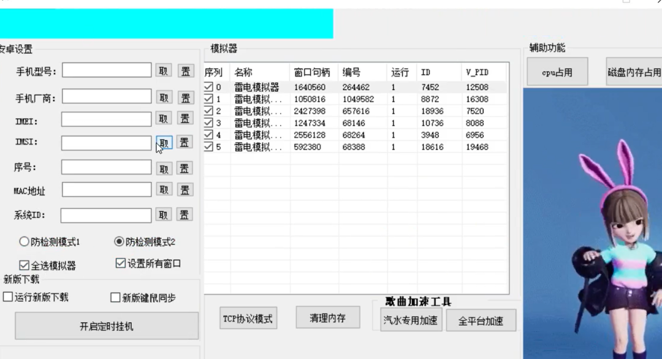Click ID cell 8872
The height and width of the screenshot is (359, 662).
click(x=430, y=99)
